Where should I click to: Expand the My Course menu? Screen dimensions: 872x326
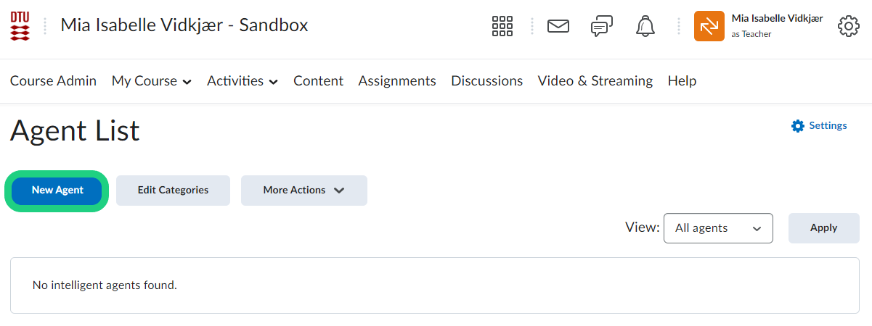point(151,81)
